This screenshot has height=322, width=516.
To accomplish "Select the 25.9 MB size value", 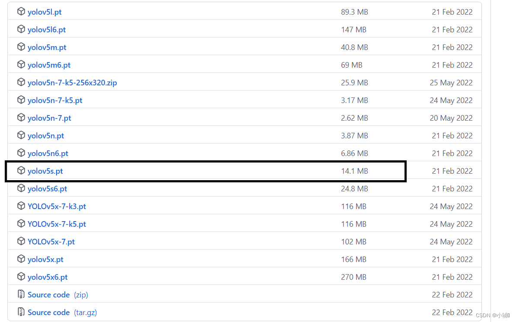I will click(x=354, y=83).
